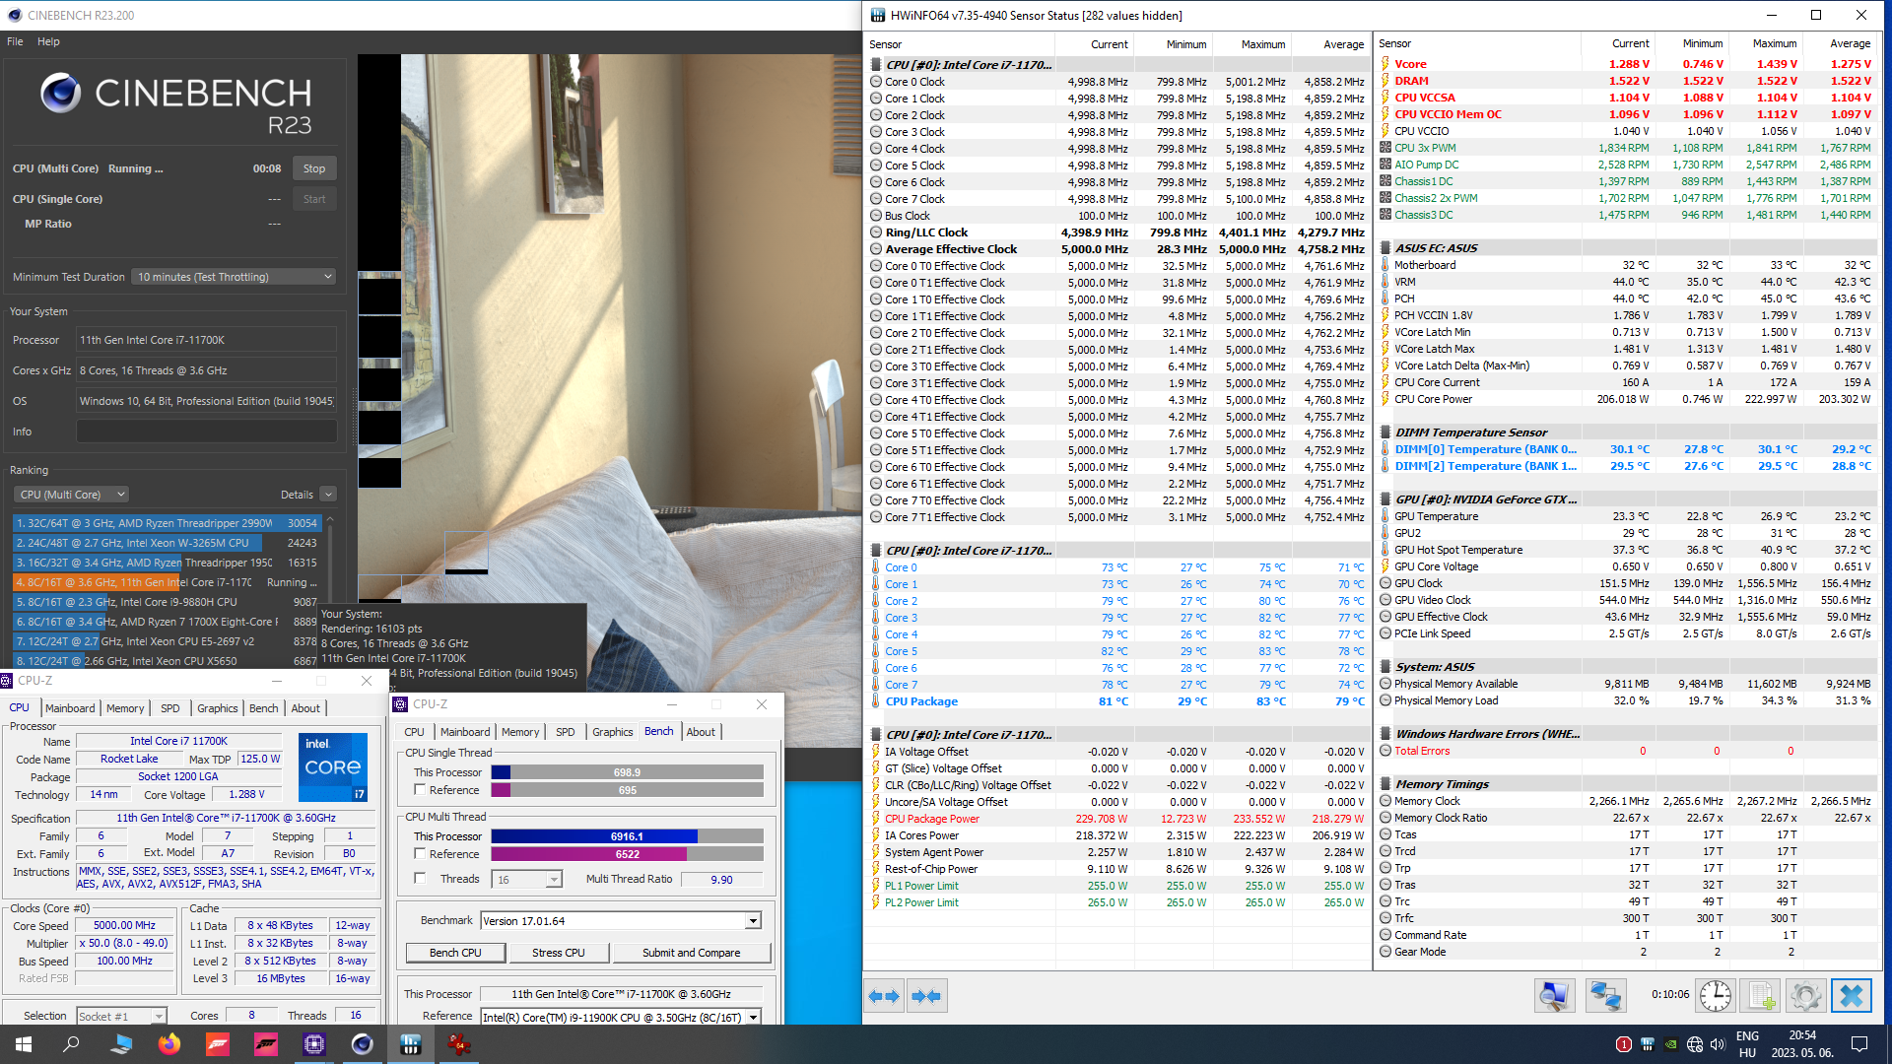This screenshot has width=1892, height=1064.
Task: Switch to Cinebench taskbar icon
Action: point(363,1044)
